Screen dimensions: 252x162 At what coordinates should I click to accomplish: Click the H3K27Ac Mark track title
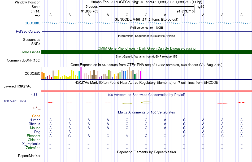coord(146,83)
